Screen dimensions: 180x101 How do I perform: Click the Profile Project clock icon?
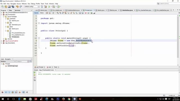[58, 7]
